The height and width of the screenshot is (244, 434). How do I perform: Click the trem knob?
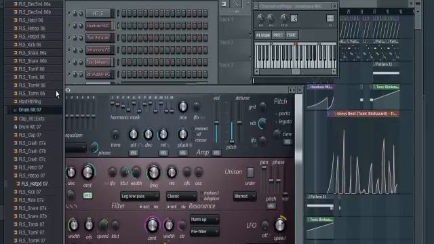[115, 135]
